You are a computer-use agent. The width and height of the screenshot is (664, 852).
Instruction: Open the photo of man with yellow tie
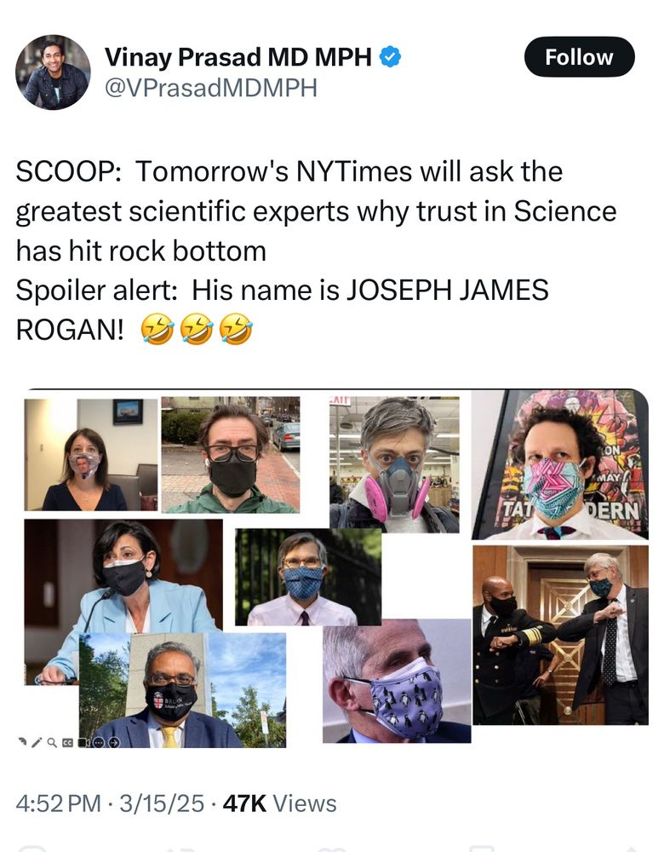(182, 690)
